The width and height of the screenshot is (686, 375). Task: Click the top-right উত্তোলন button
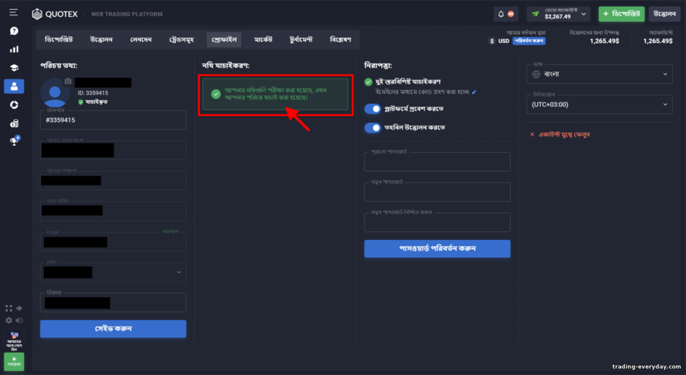pyautogui.click(x=665, y=14)
